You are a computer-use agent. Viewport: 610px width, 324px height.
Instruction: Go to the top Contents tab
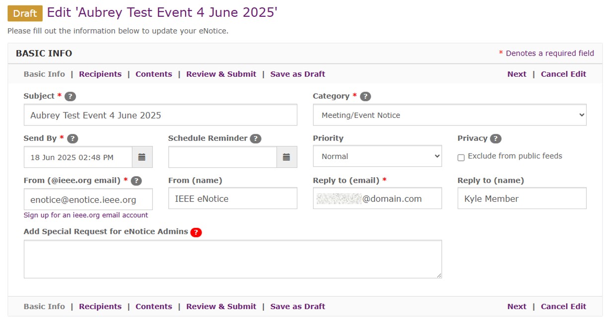click(154, 74)
